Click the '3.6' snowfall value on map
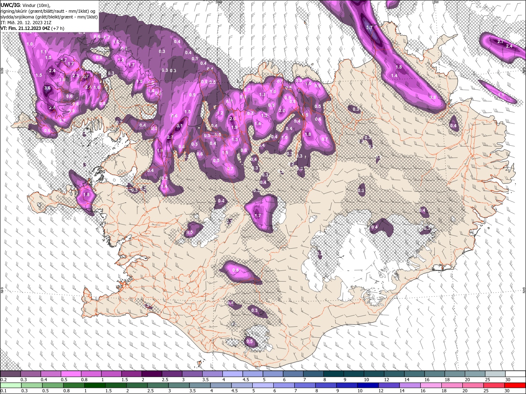The width and height of the screenshot is (526, 394). pyautogui.click(x=47, y=88)
